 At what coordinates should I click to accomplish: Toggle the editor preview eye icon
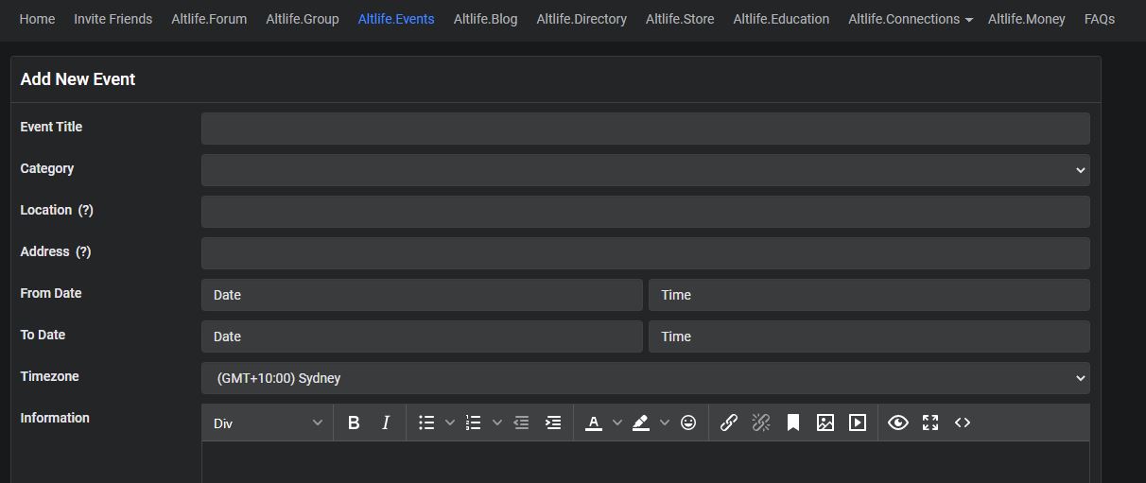point(898,423)
